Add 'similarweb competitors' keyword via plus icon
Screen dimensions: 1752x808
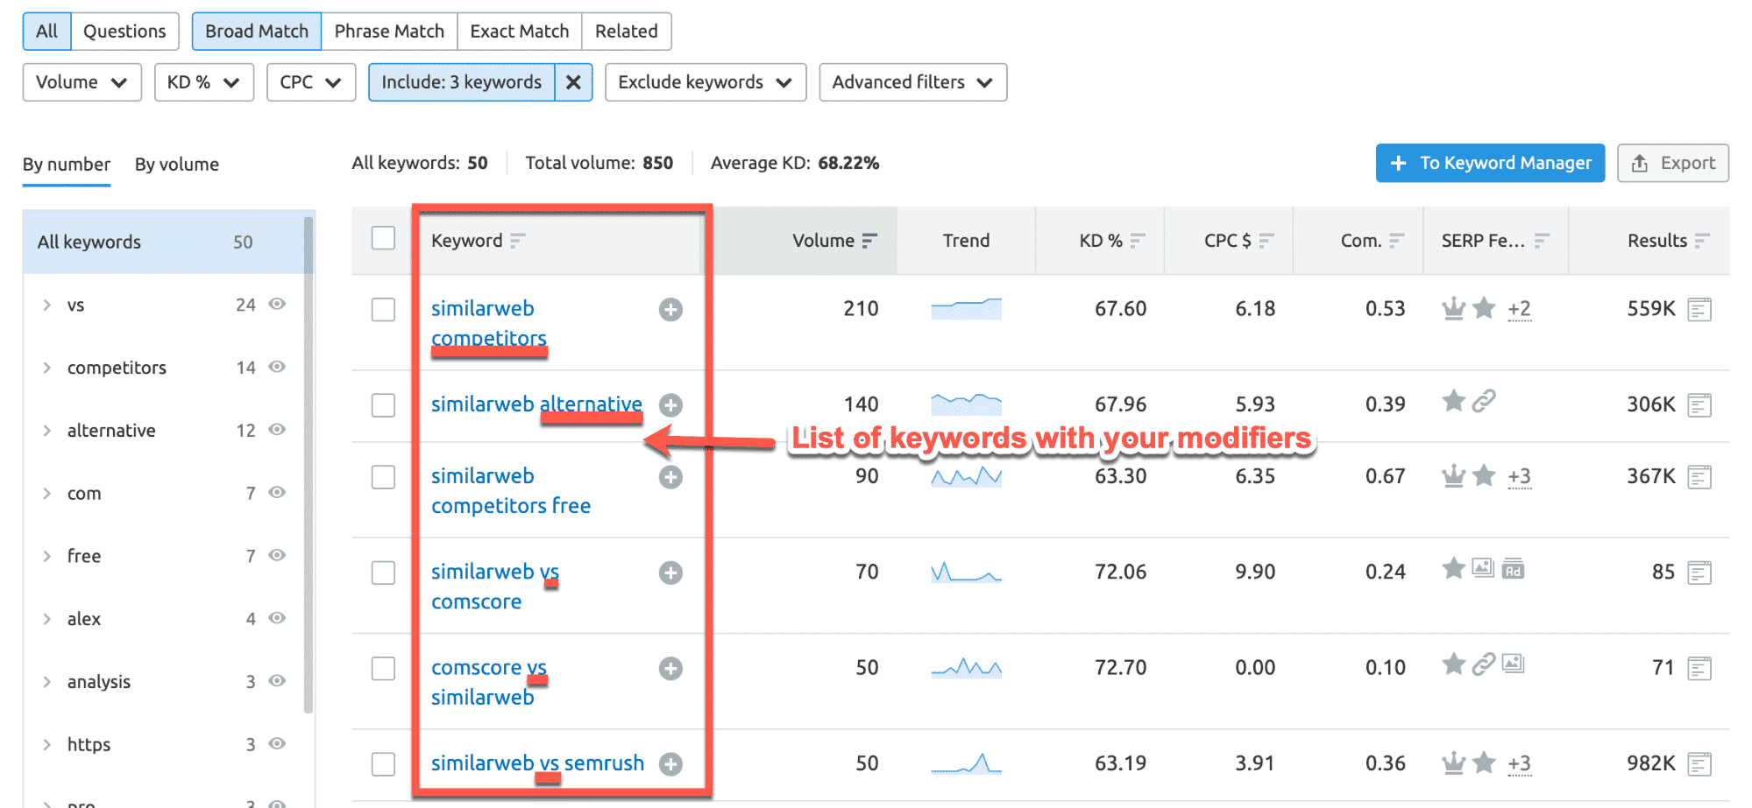[x=670, y=310]
